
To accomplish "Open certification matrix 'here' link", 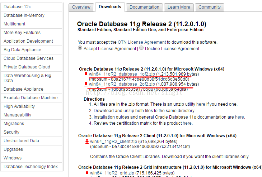I will point(187,123).
